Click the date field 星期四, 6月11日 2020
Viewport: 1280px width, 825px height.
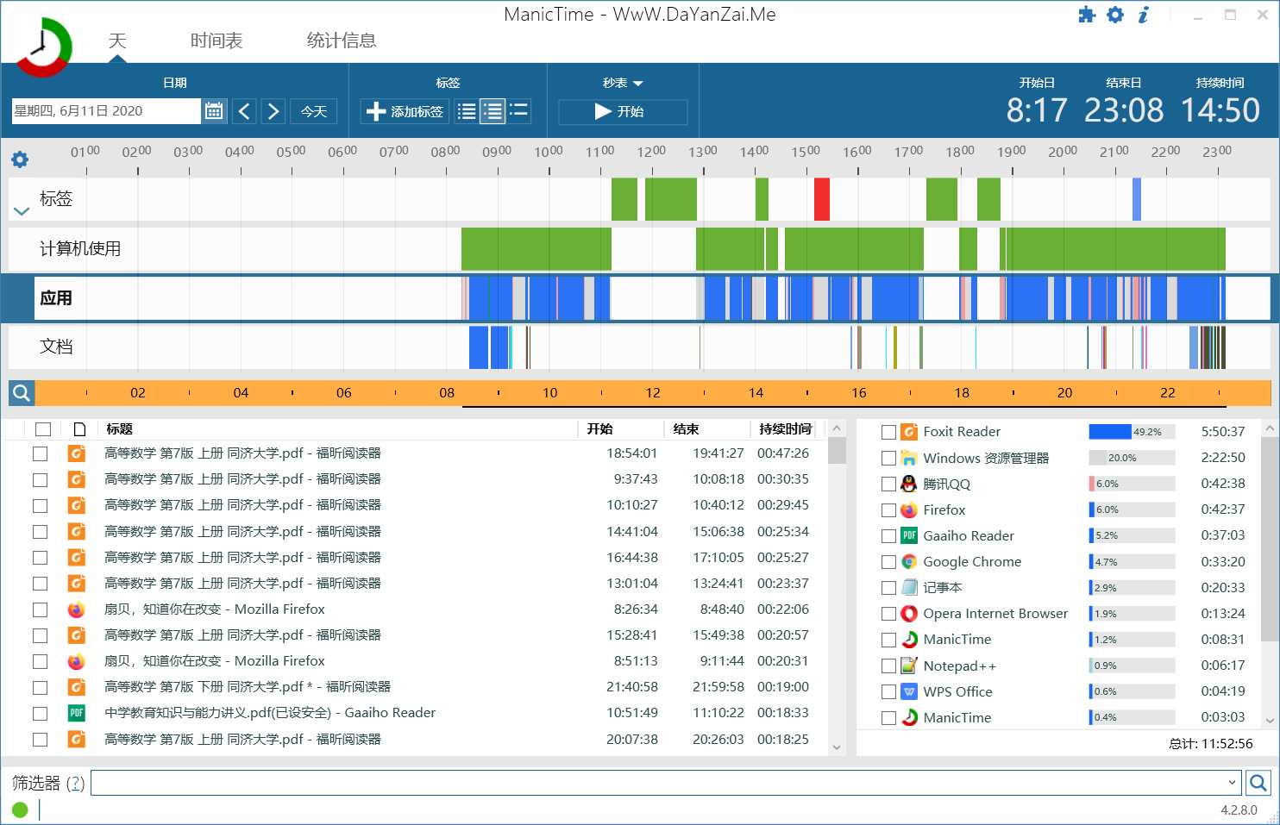(x=106, y=111)
